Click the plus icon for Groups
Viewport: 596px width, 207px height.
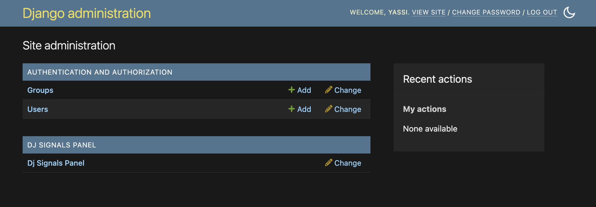point(292,90)
